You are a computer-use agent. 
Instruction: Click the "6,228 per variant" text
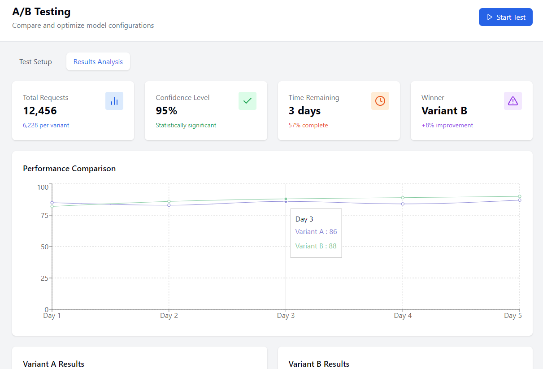(46, 126)
